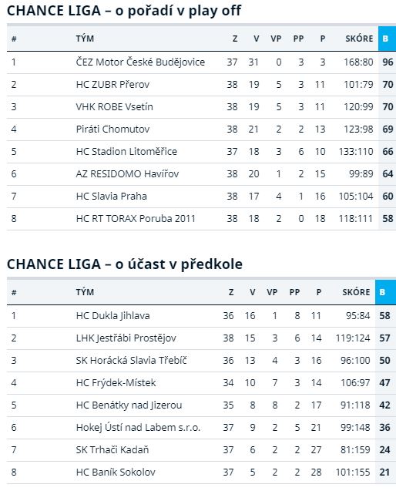The image size is (396, 491).
Task: Click Piráti Chomutov team name
Action: pos(112,129)
